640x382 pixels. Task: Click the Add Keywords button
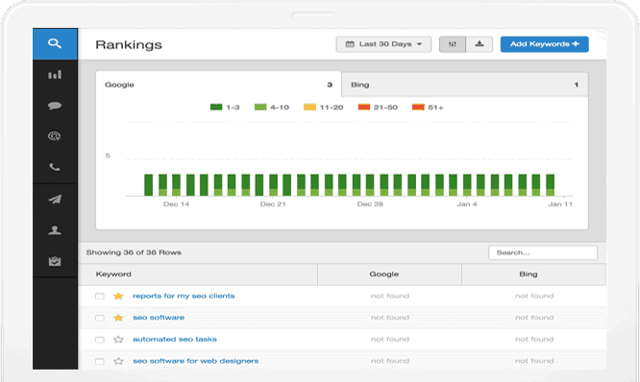click(x=545, y=44)
